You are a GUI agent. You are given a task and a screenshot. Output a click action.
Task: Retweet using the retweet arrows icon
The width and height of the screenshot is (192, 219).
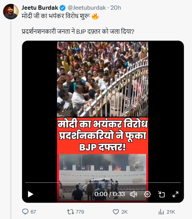(x=70, y=212)
